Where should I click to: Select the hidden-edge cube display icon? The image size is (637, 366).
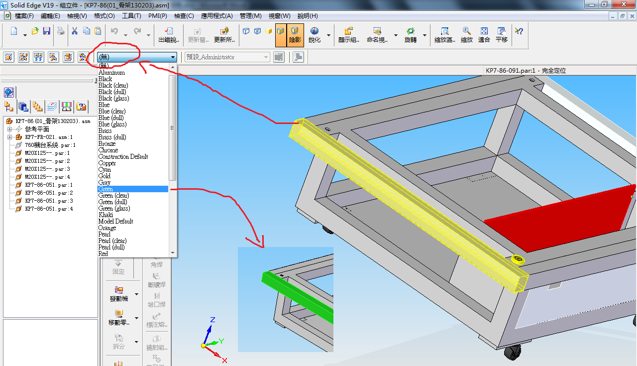[257, 31]
